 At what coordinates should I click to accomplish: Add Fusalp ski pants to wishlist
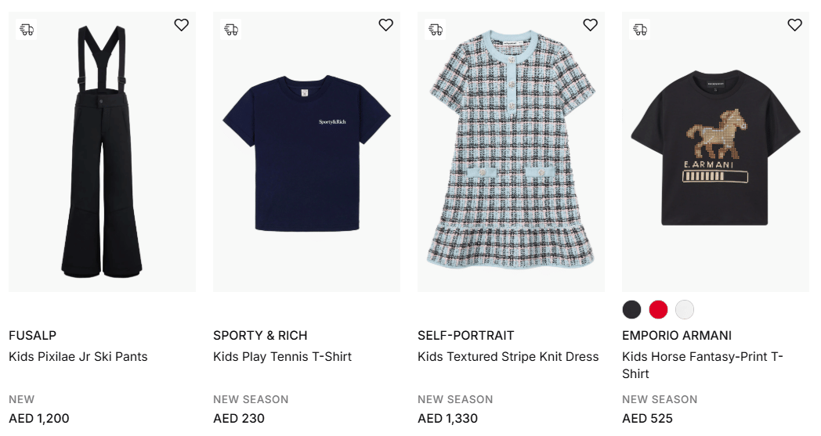pyautogui.click(x=181, y=25)
